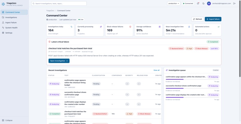Go to Investigations in the sidebar
Image resolution: width=241 pixels, height=124 pixels.
click(x=14, y=17)
